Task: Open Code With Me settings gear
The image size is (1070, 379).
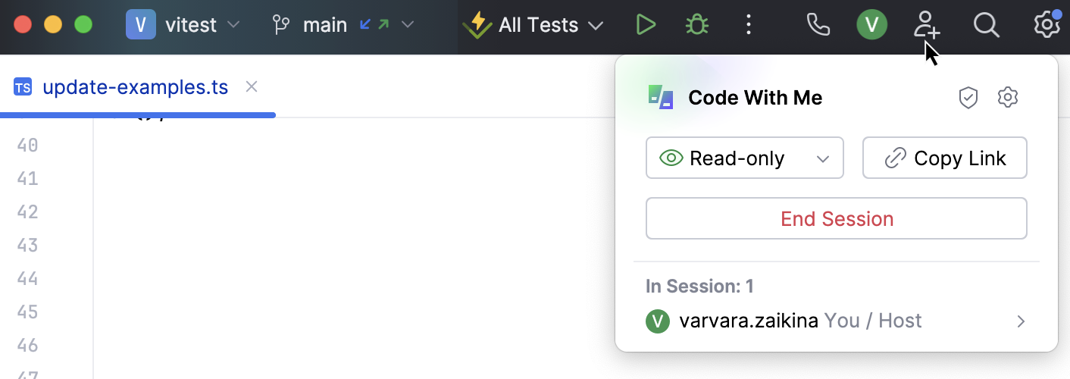Action: [x=1007, y=97]
